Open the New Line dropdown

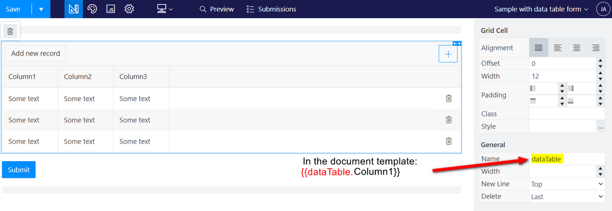(x=567, y=184)
